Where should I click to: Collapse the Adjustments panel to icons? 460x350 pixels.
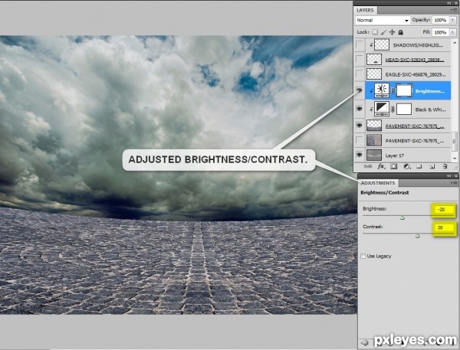(x=449, y=175)
